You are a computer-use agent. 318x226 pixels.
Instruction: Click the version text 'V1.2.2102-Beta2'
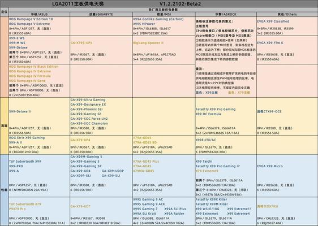coord(180,4)
